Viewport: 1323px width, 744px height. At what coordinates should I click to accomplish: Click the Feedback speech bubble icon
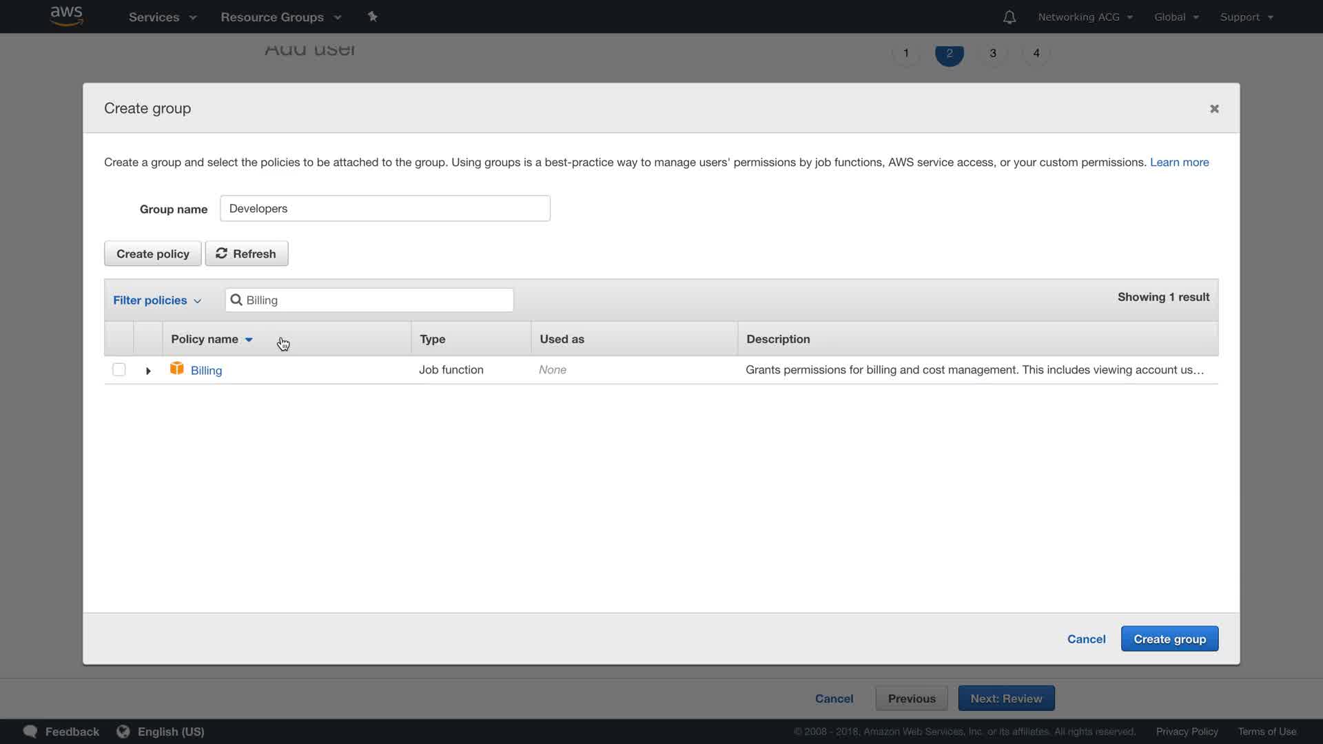[x=30, y=732]
